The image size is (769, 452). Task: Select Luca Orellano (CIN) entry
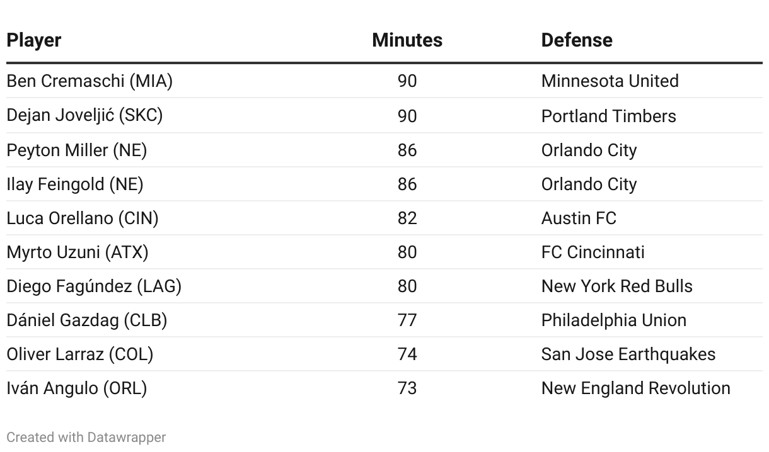click(x=83, y=218)
